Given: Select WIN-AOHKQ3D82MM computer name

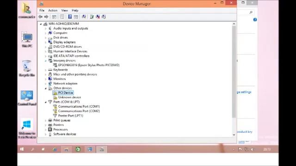Looking at the screenshot, I should (64, 24).
